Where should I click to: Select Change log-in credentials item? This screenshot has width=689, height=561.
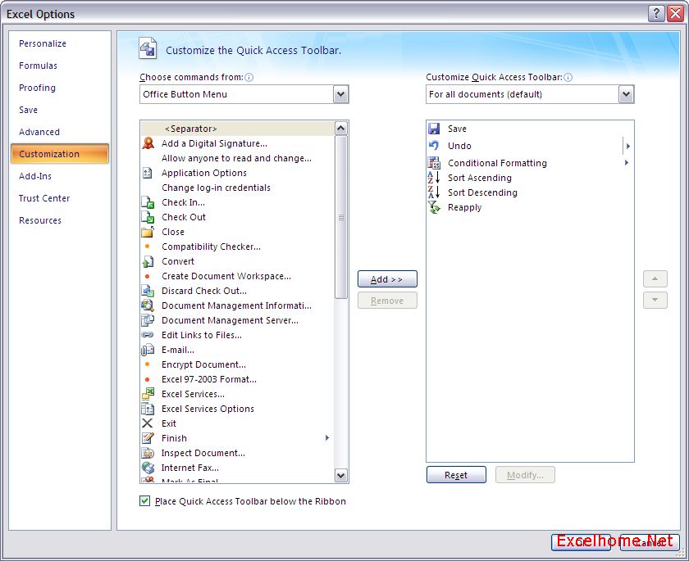point(237,188)
